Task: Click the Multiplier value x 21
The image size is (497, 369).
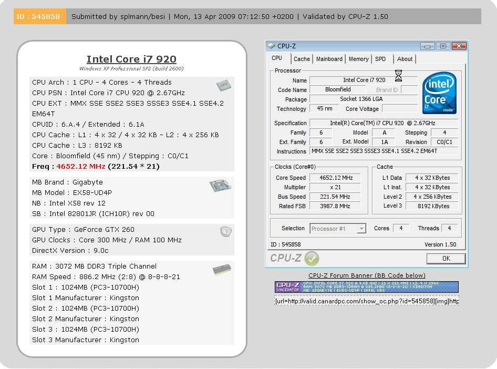Action: (335, 187)
